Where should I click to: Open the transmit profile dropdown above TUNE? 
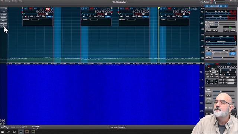click(212, 27)
